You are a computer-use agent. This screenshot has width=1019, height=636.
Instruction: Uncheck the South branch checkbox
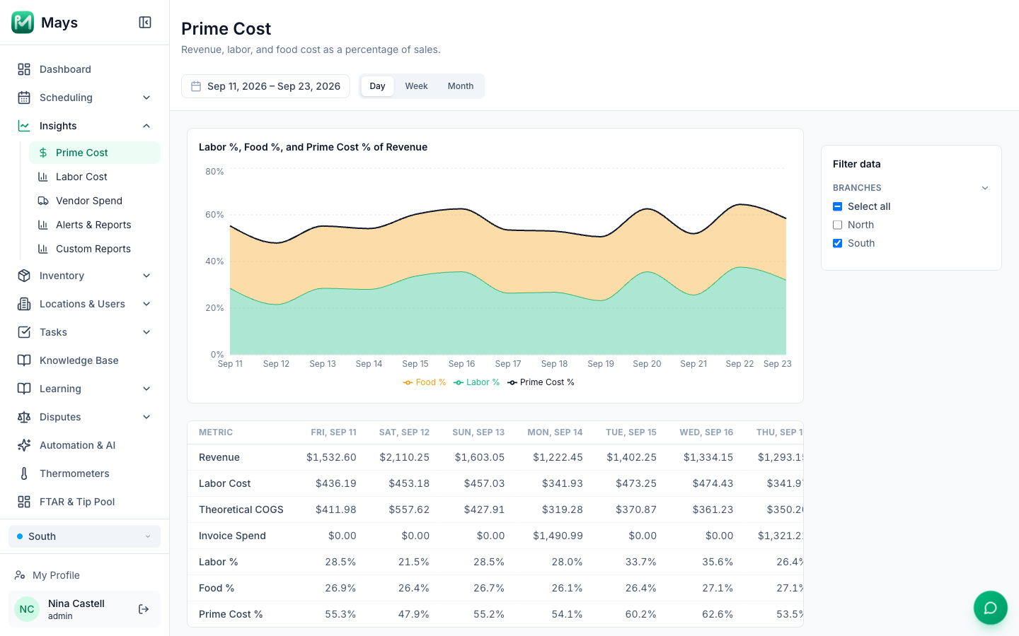[838, 243]
